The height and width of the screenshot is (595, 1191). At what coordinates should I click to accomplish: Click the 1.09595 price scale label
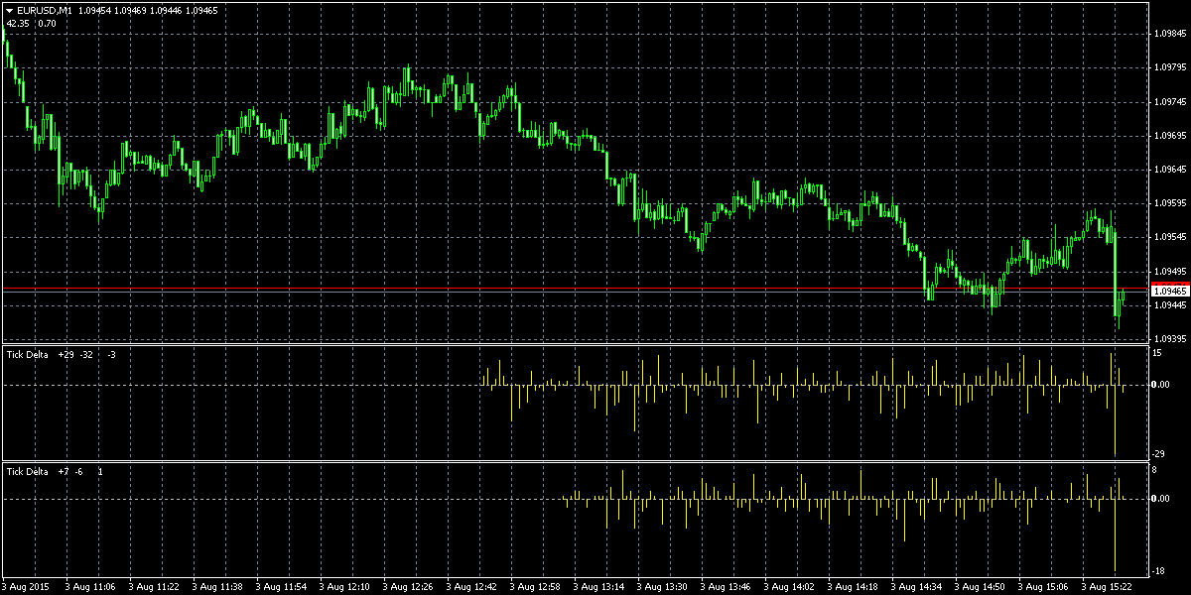(1171, 203)
